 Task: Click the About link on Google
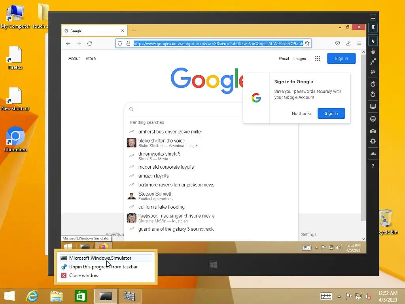[74, 59]
